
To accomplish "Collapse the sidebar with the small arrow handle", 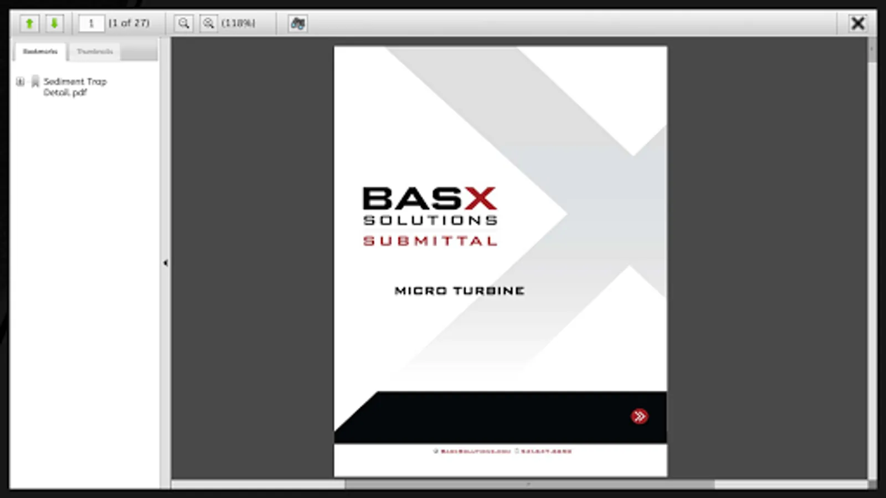I will click(x=165, y=263).
